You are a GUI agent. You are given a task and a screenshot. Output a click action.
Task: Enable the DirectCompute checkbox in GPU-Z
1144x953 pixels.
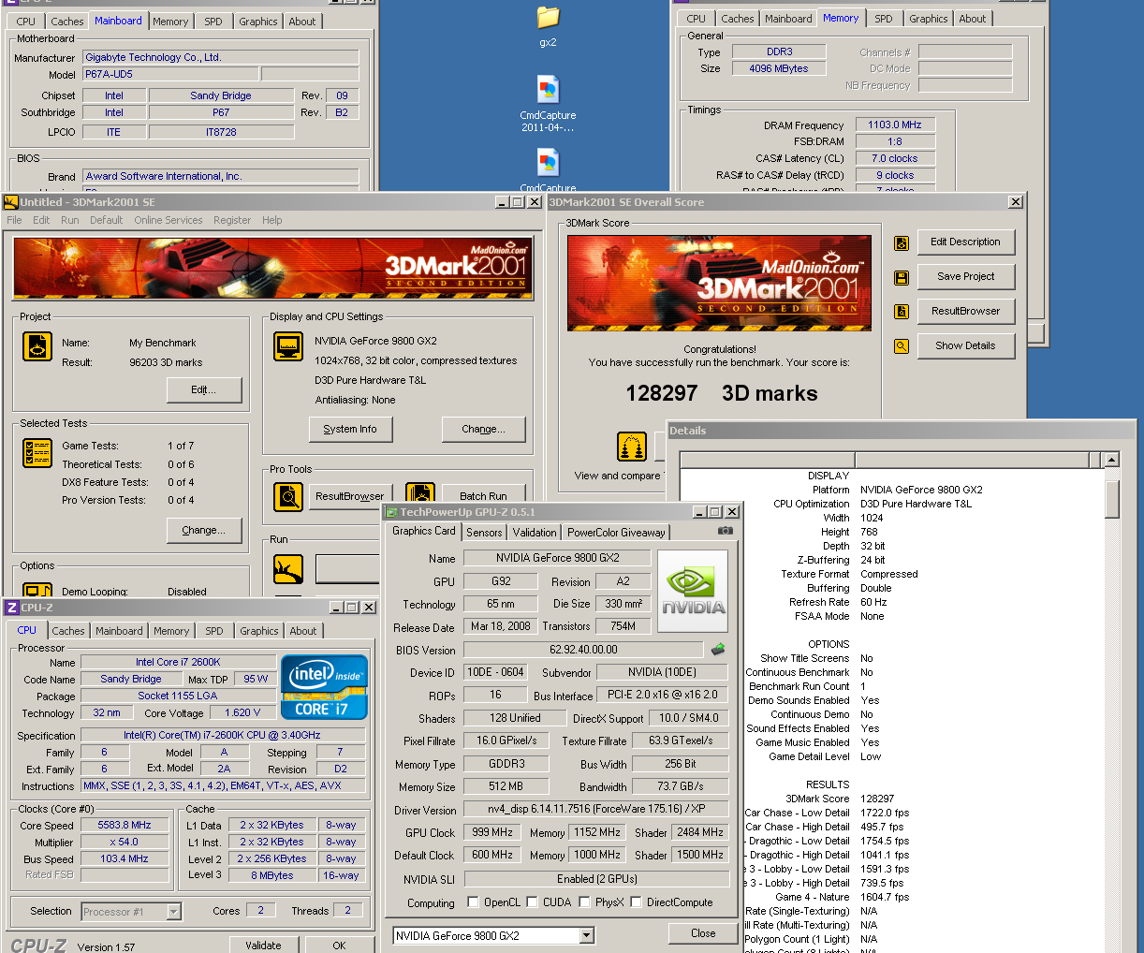(636, 902)
